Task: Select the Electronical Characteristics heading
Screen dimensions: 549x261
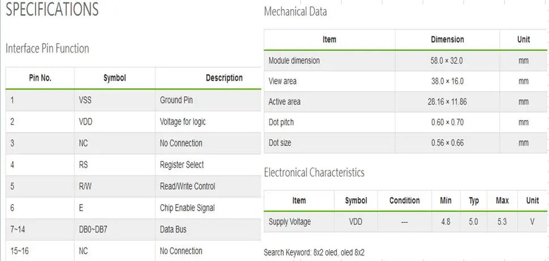Action: pyautogui.click(x=314, y=173)
